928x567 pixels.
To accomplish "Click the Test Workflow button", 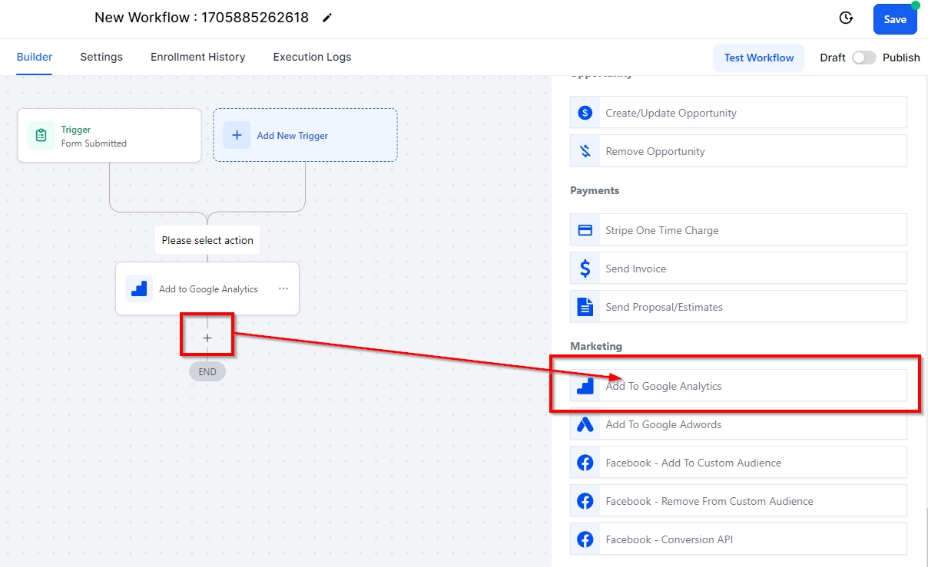I will pos(758,58).
